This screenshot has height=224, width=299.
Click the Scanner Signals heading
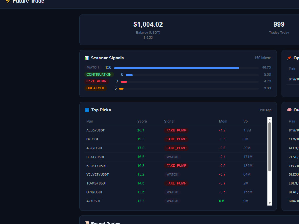tap(108, 58)
